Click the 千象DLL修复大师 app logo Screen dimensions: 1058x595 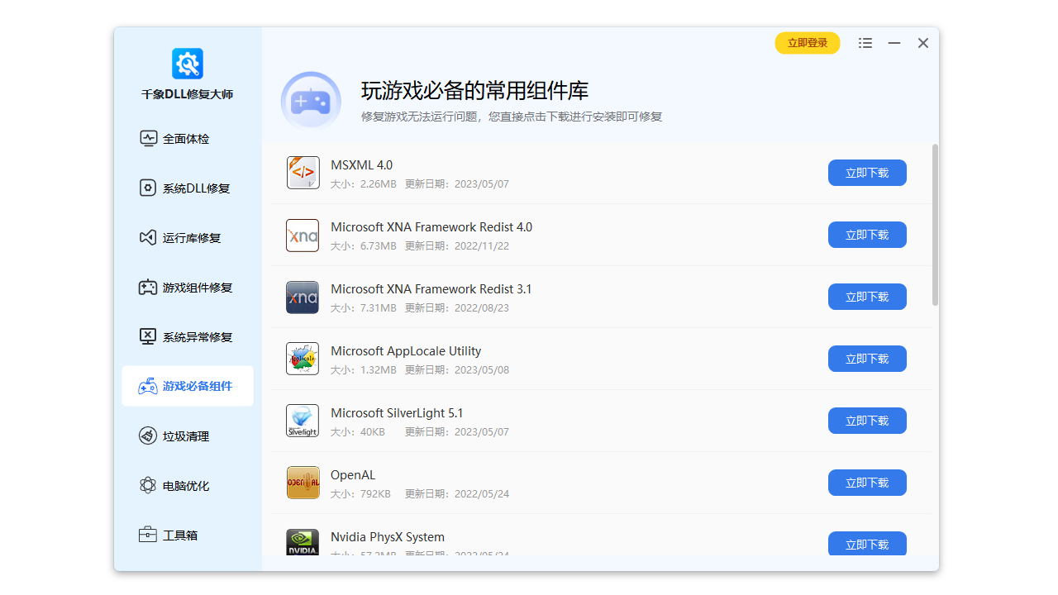187,64
